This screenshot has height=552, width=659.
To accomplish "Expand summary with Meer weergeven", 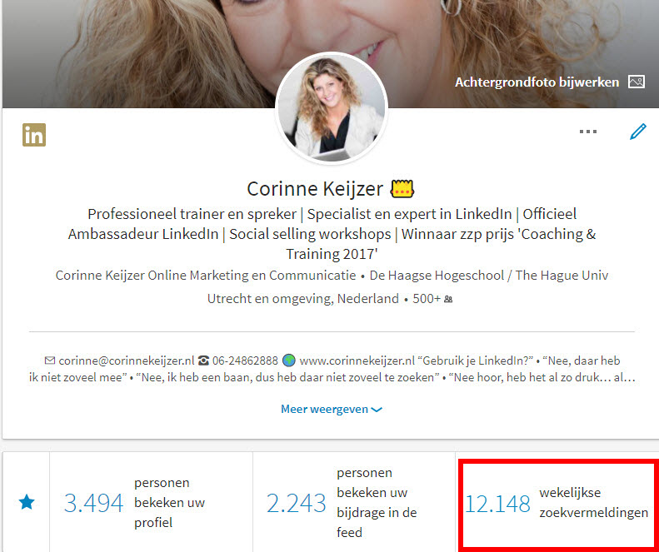I will 332,409.
